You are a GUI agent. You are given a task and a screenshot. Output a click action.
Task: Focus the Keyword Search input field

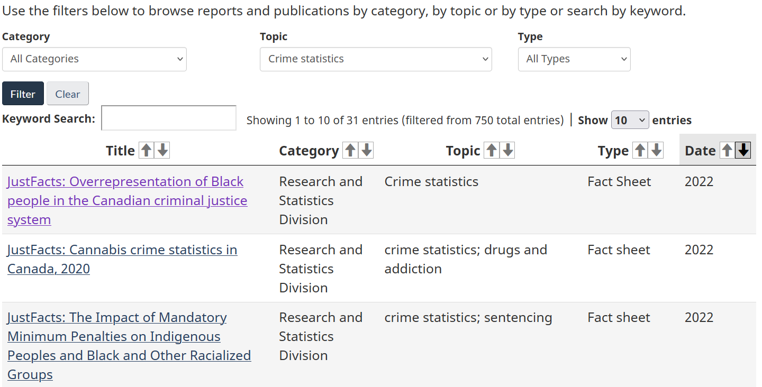coord(169,118)
